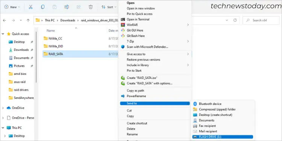
Task: Select Downloads in address bar
Action: click(68, 20)
